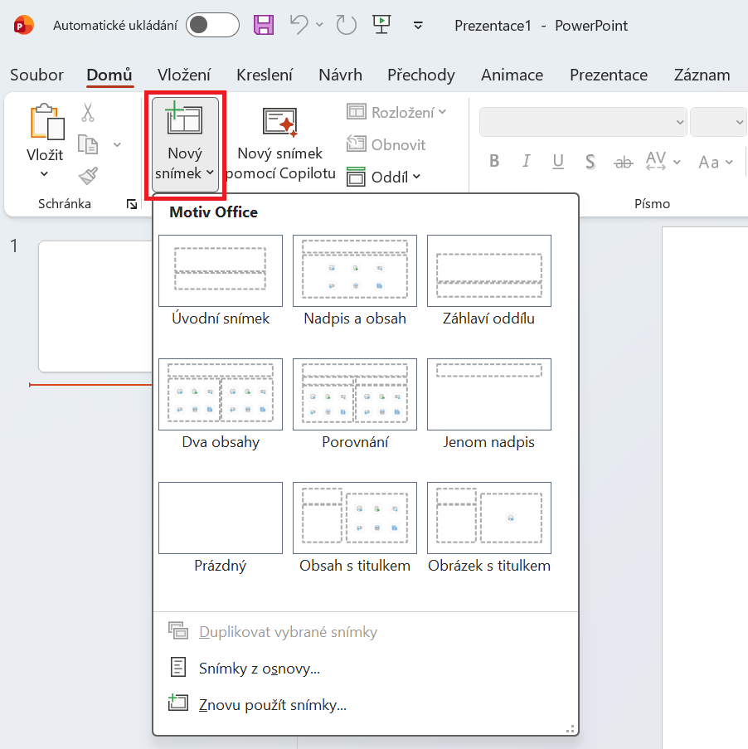
Task: Open the Oddíl section dropdown
Action: click(384, 177)
